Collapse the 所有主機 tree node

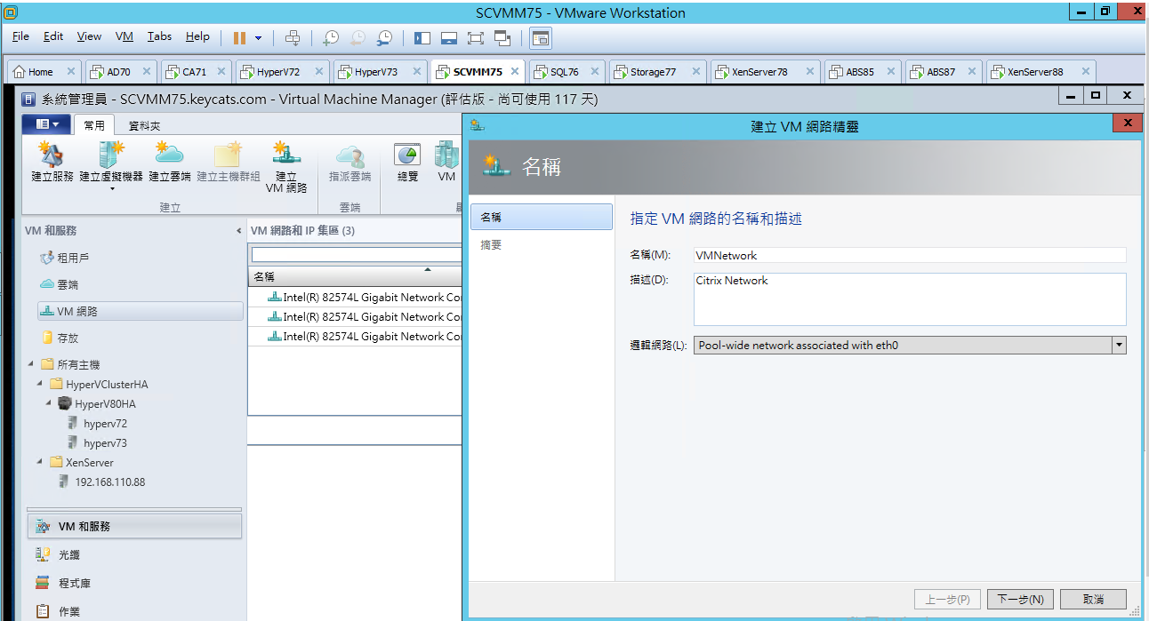(x=31, y=364)
